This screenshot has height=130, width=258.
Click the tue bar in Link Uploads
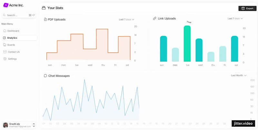[x=187, y=44]
